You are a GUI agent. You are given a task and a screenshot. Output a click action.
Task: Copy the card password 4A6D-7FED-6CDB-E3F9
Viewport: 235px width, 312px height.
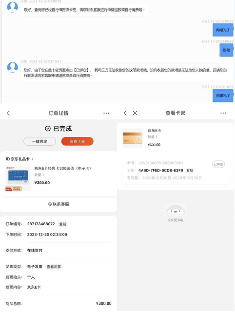(x=190, y=171)
